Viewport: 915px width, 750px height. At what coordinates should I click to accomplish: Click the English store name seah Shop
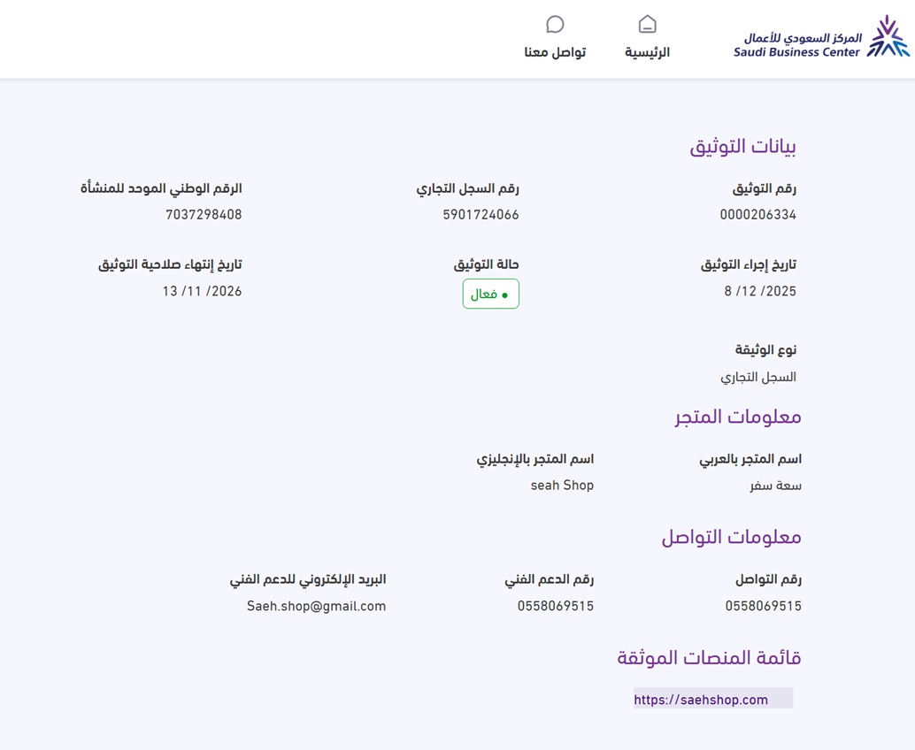pyautogui.click(x=562, y=486)
